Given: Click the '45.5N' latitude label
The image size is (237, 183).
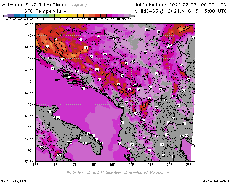Looking at the screenshot, I should tap(29, 24).
